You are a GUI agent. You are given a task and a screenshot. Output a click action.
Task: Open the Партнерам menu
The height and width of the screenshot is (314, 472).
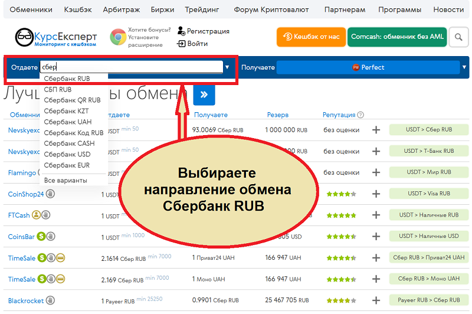coord(345,9)
